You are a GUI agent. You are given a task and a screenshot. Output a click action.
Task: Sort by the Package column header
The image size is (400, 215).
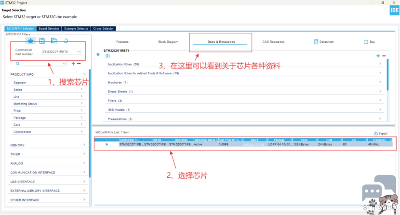279,140
